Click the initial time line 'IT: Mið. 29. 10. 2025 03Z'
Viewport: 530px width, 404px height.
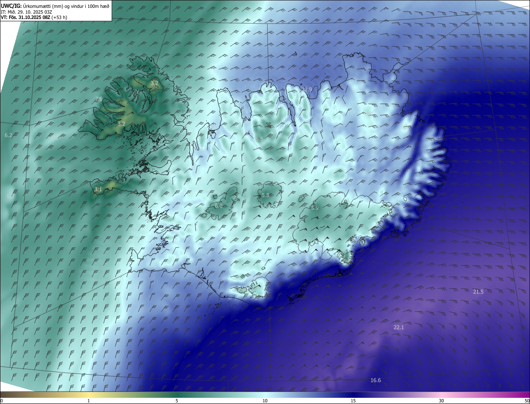coord(26,12)
